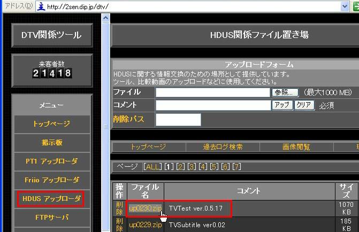
Task: Click the sidebar vertical scrollbar thumb
Action: 105,126
